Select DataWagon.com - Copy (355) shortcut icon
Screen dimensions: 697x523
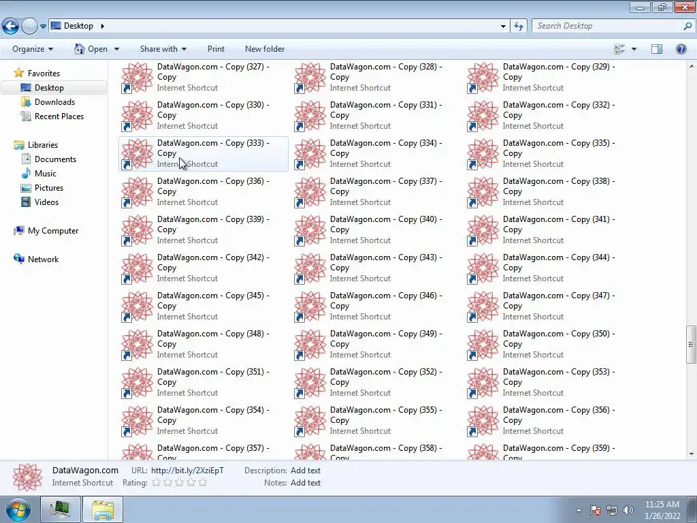(310, 422)
